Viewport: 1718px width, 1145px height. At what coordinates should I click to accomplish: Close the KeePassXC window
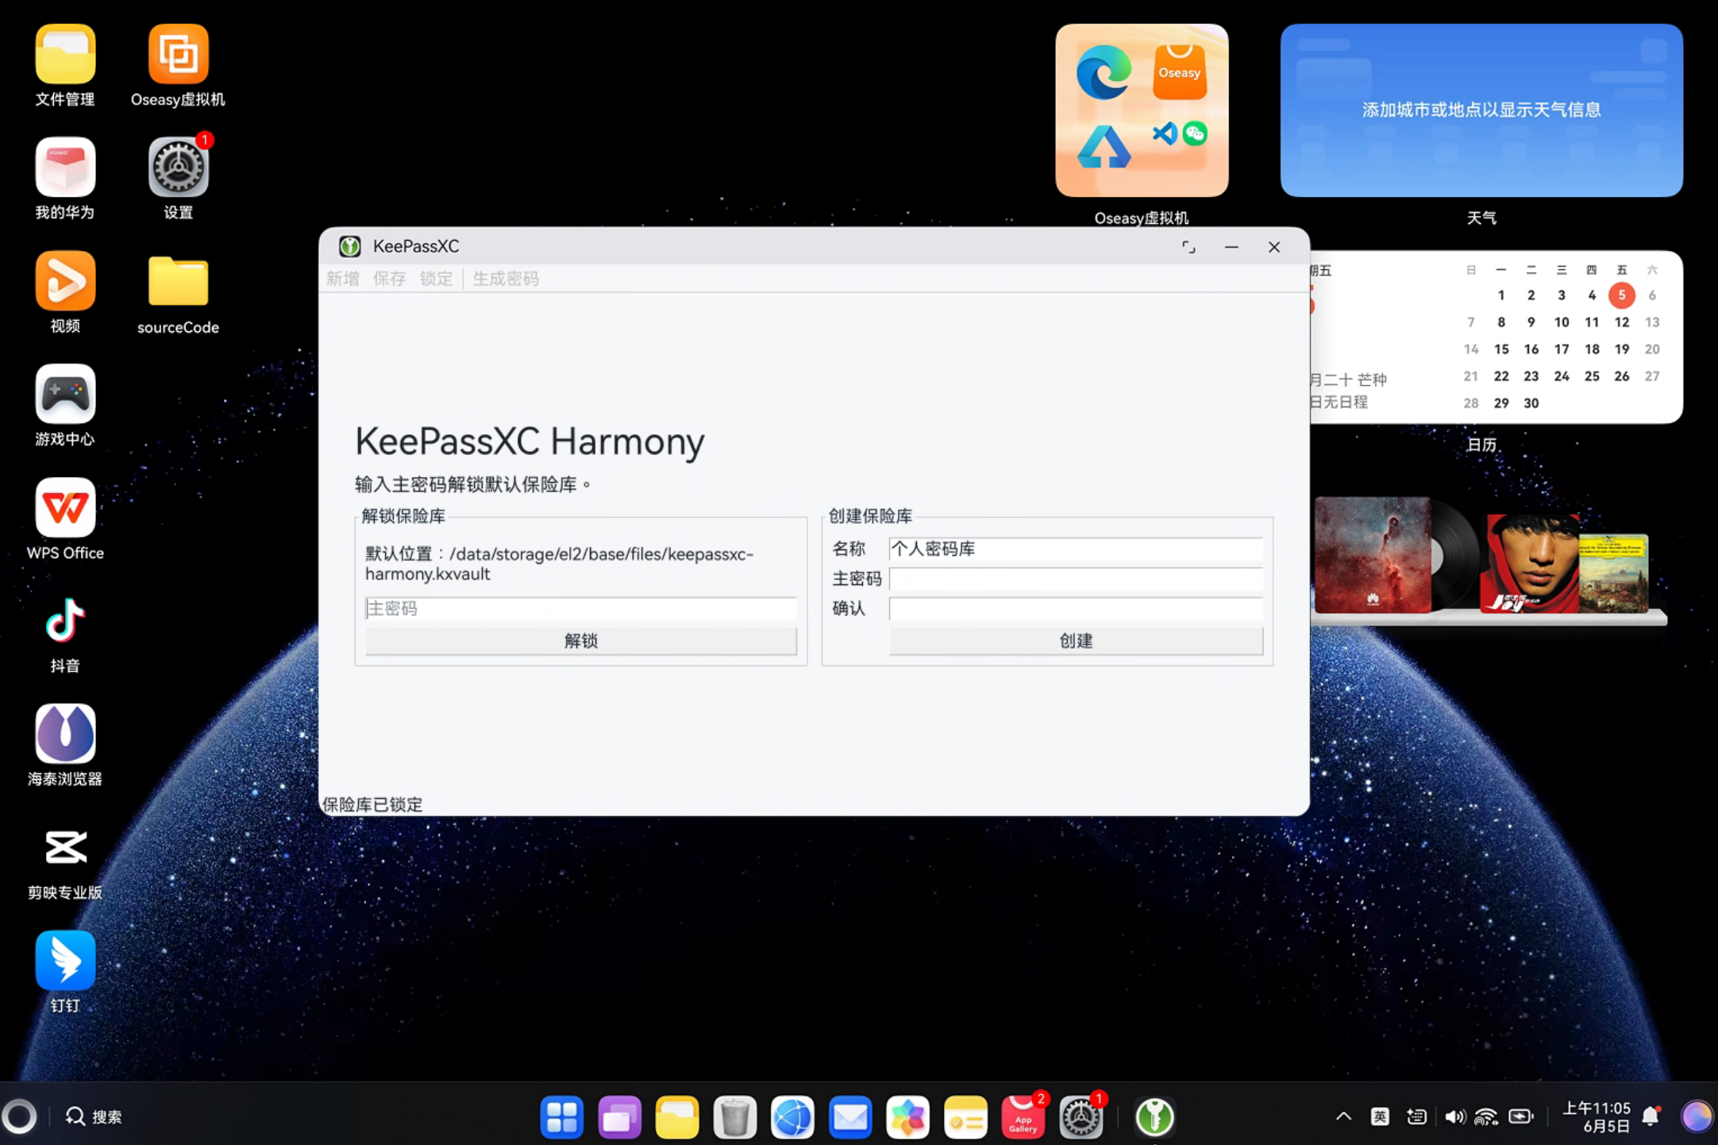pyautogui.click(x=1274, y=247)
